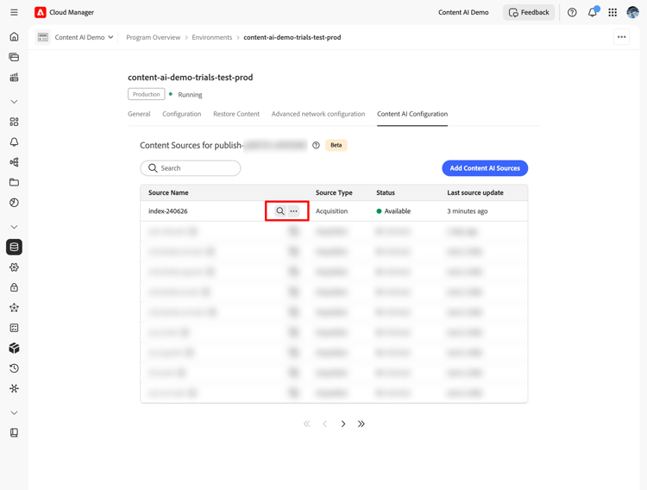The height and width of the screenshot is (490, 647).
Task: Click the pie-chart clock sidebar icon
Action: (14, 203)
